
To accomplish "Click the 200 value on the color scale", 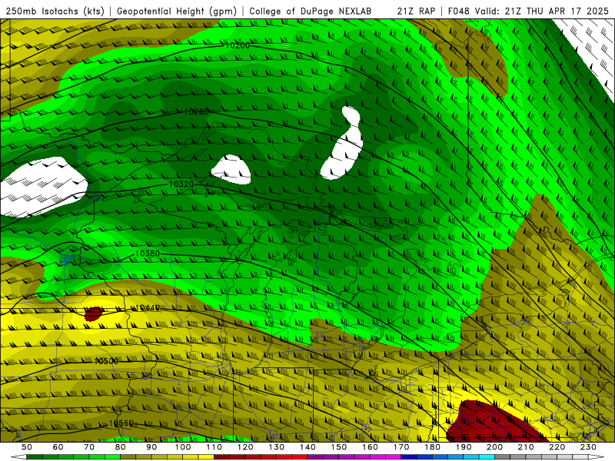I will pos(495,447).
